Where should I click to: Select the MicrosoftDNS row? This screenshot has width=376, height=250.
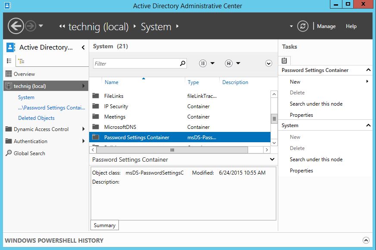click(x=180, y=127)
